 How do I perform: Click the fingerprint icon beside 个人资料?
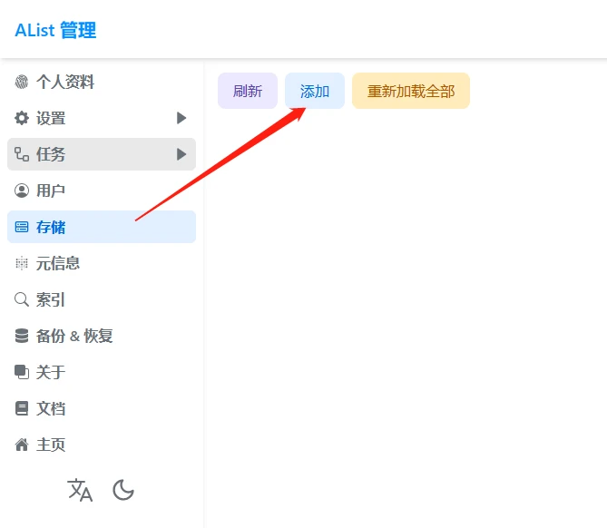pyautogui.click(x=22, y=82)
